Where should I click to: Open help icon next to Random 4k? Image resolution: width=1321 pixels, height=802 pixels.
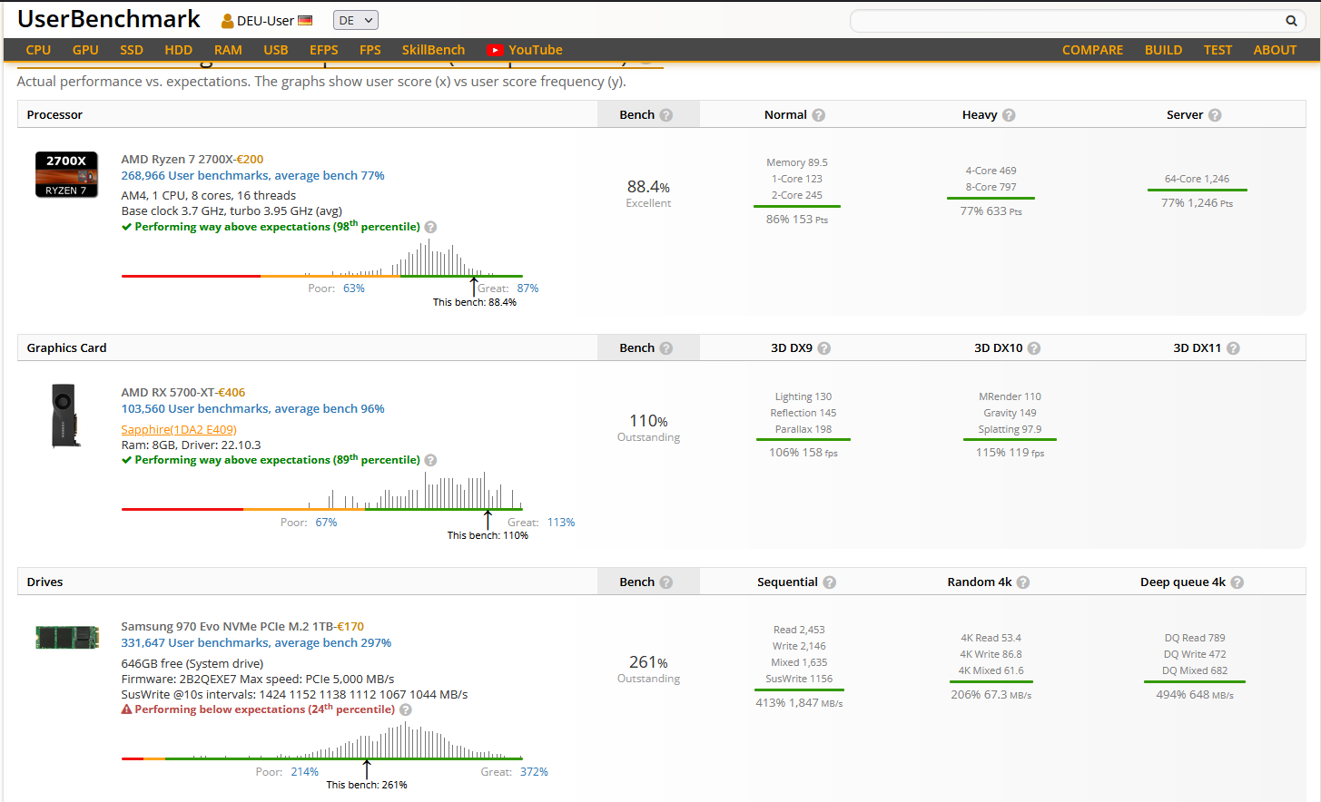tap(1023, 582)
